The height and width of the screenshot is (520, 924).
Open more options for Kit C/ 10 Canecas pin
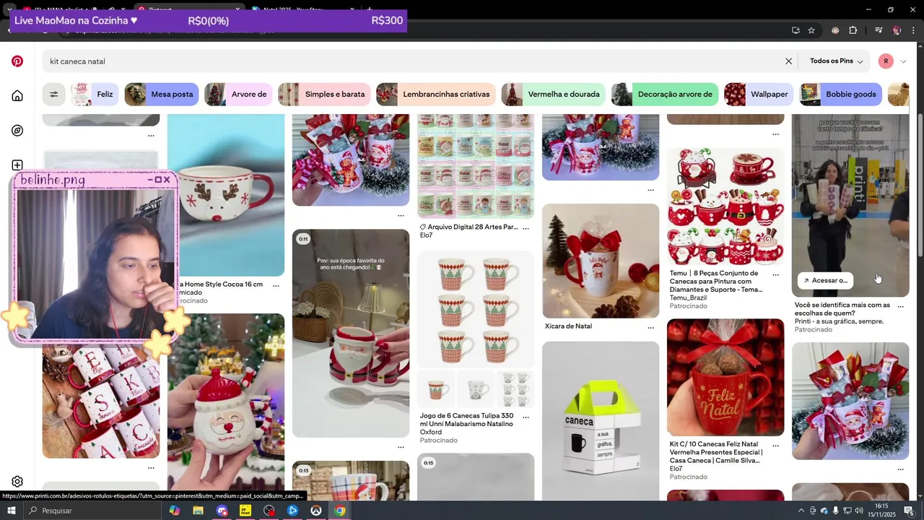775,445
